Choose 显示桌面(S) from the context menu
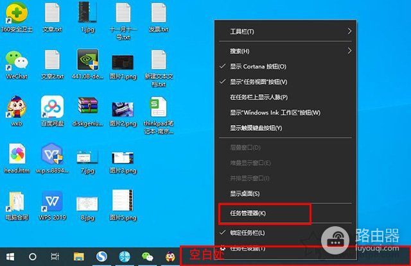The height and width of the screenshot is (266, 411). click(285, 194)
